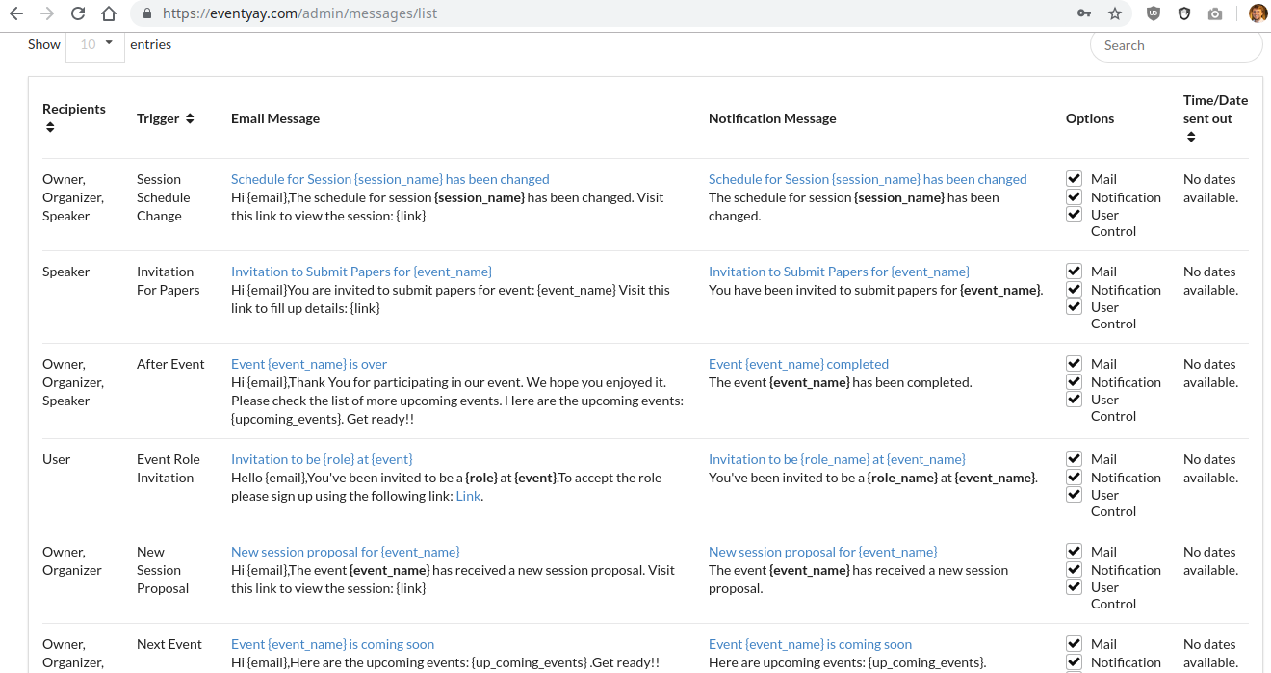Reload the messages page
The width and height of the screenshot is (1271, 673).
pyautogui.click(x=76, y=13)
